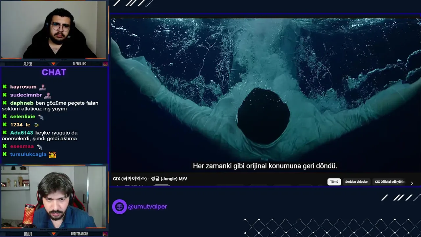Screen dimensions: 421x237
Task: Click the Kick badge beside sudecimnbr
Action: 5,95
